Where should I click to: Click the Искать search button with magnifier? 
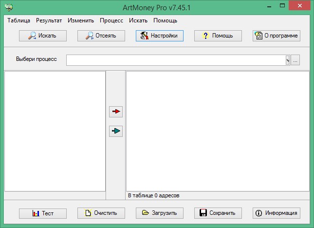tap(43, 36)
